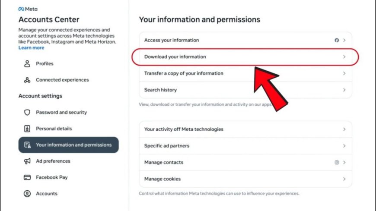Click the Facebook Pay card icon

(x=27, y=177)
